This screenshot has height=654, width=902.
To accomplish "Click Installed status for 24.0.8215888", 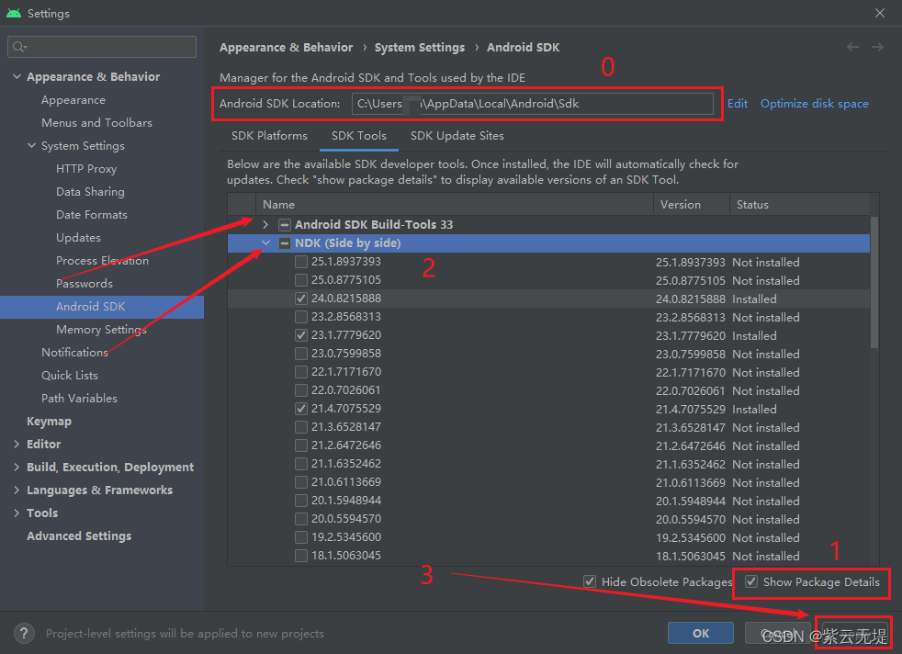I will coord(754,299).
